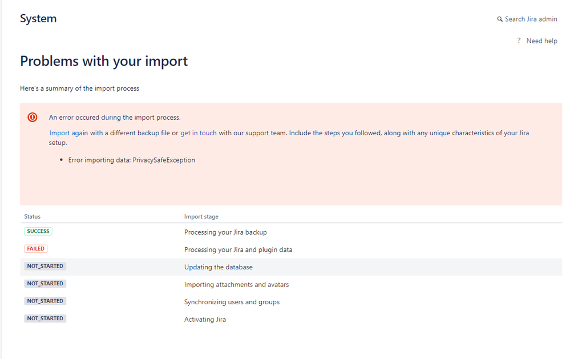Click the NOT_STARTED badge for Activating Jira
The height and width of the screenshot is (359, 570).
(45, 318)
